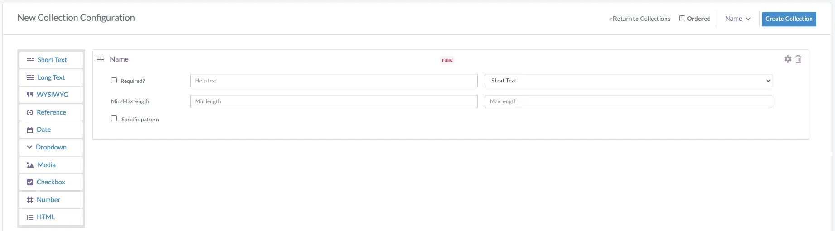Go back via Return to Collections link

(639, 19)
